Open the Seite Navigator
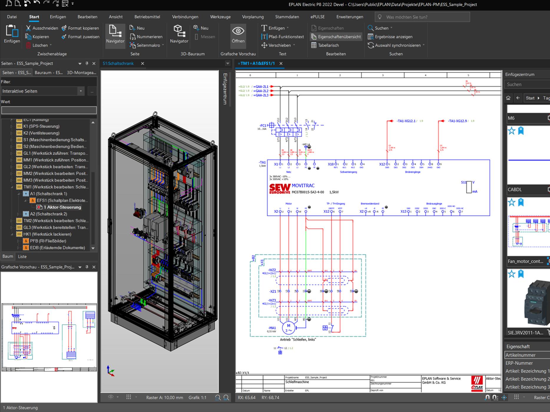The height and width of the screenshot is (412, 550). click(x=115, y=34)
